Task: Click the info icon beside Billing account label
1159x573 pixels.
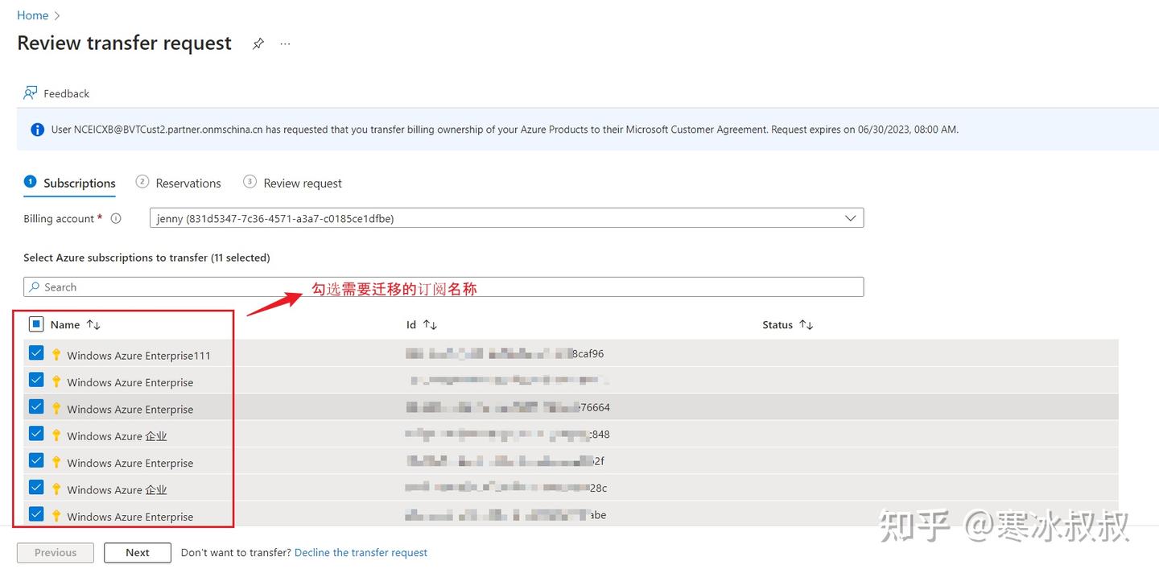Action: pos(116,218)
